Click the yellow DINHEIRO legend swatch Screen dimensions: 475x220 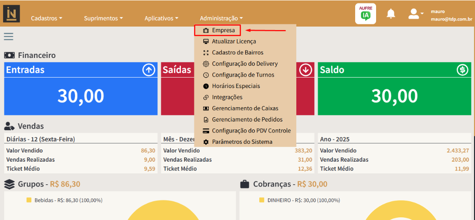tap(261, 200)
